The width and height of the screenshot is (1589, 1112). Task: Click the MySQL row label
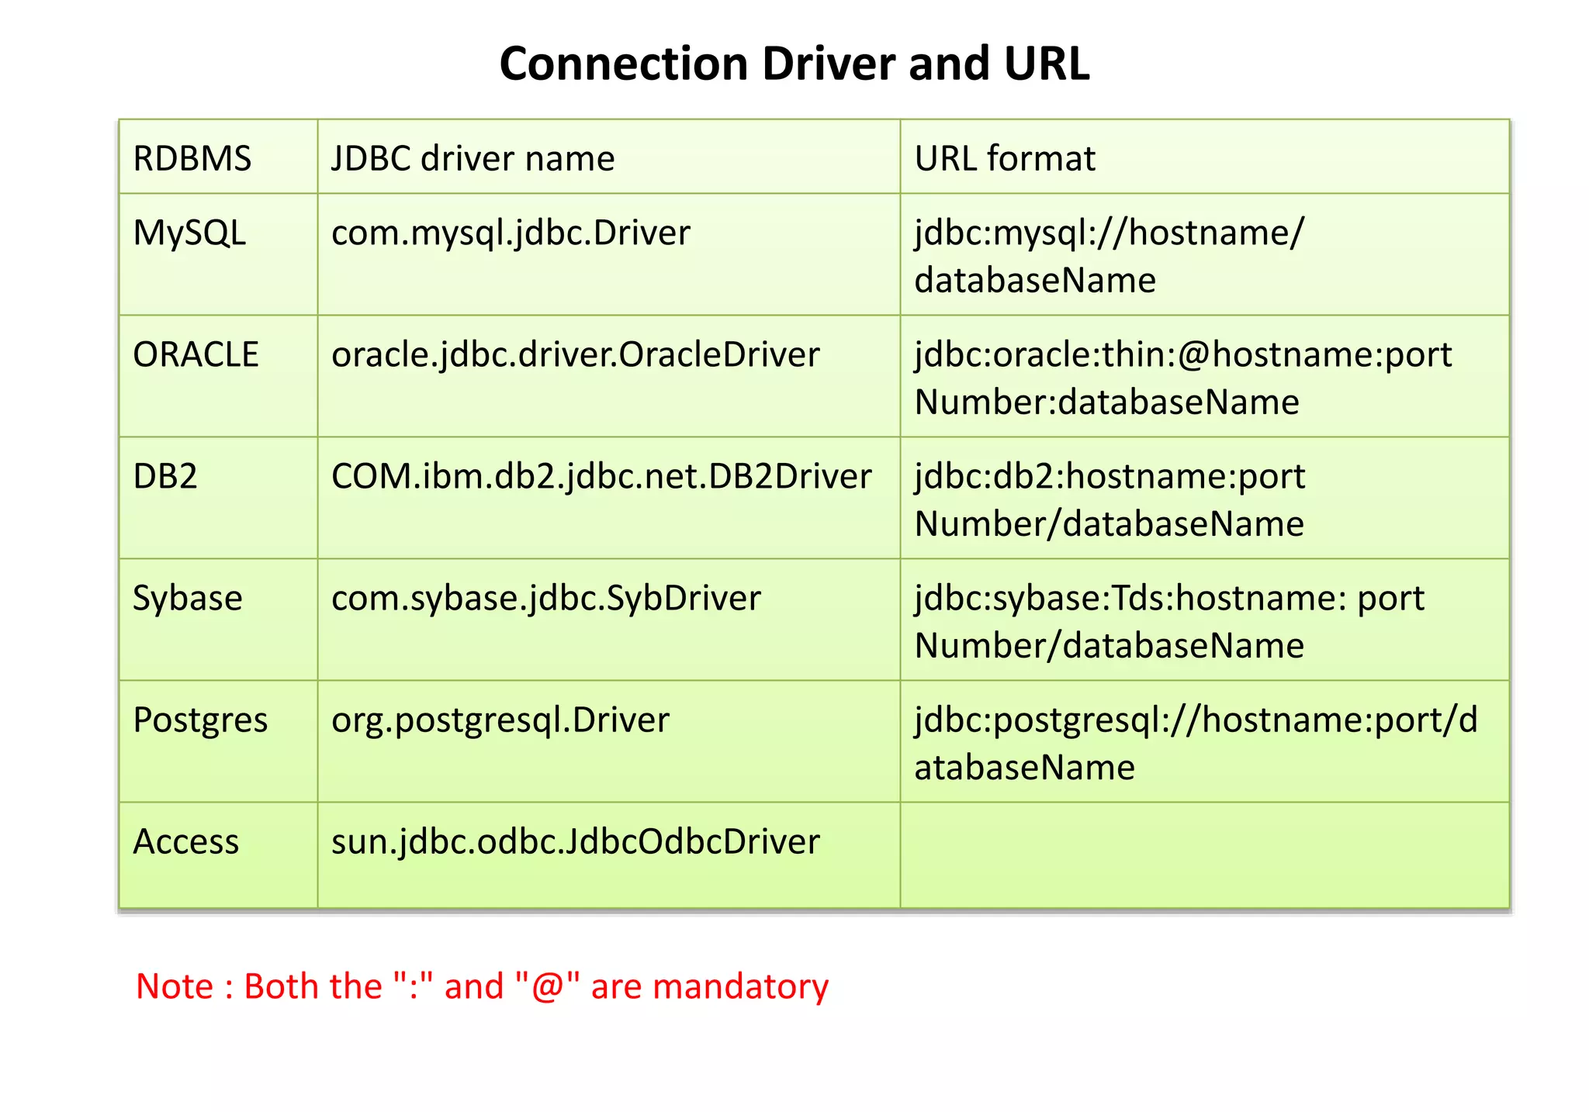point(189,233)
